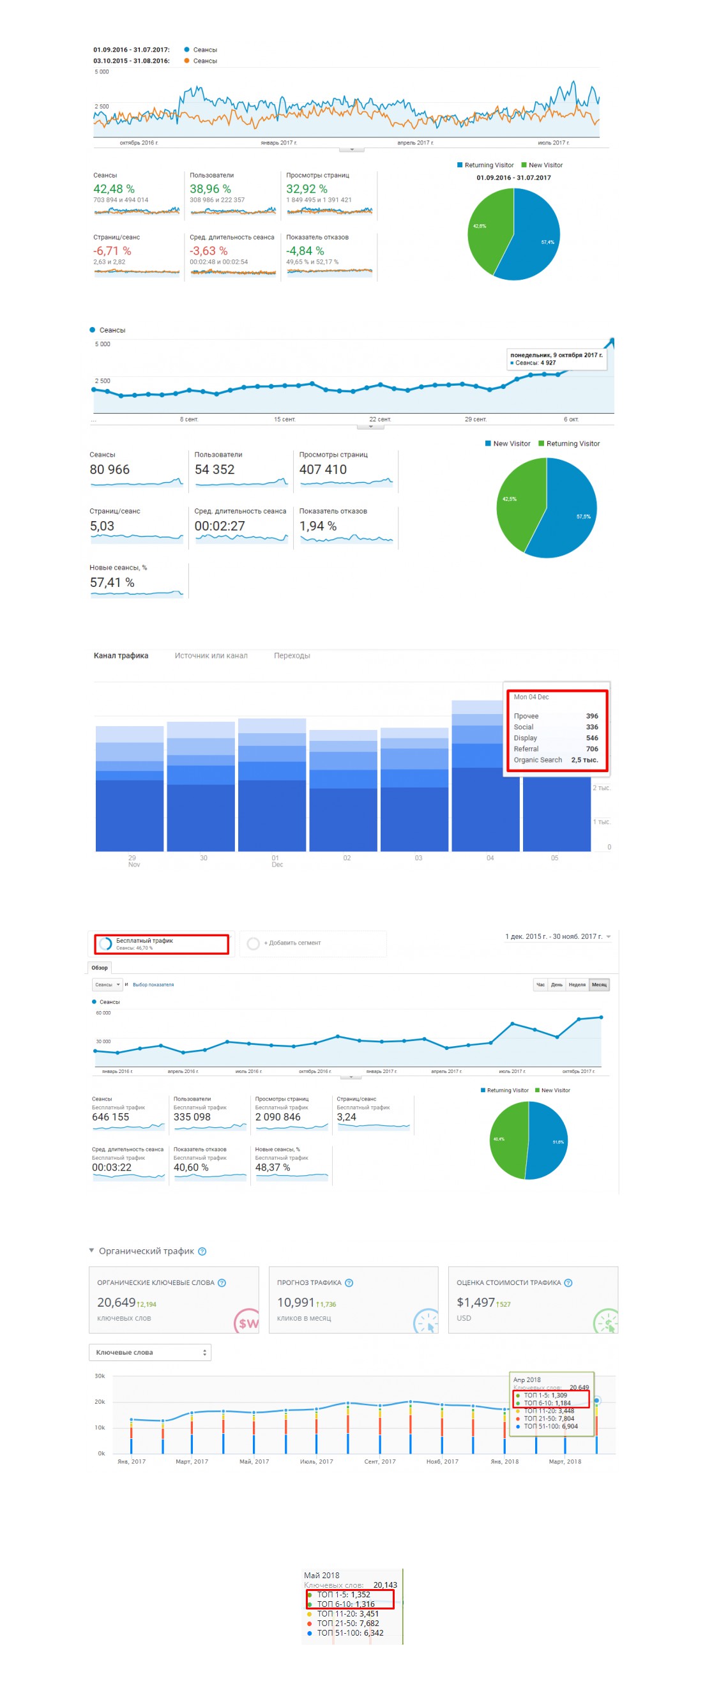
Task: Open help icon beside Оценка стоимости трафика
Action: click(568, 1282)
